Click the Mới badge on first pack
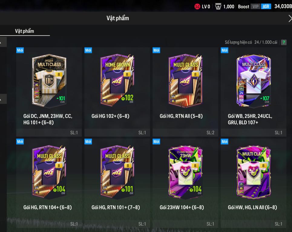This screenshot has height=232, width=292. [x=20, y=50]
